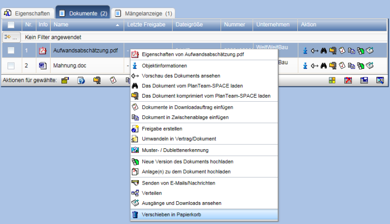Click the binoculars load icon for Mahnung.doc
This screenshot has height=224, width=390.
tap(324, 66)
